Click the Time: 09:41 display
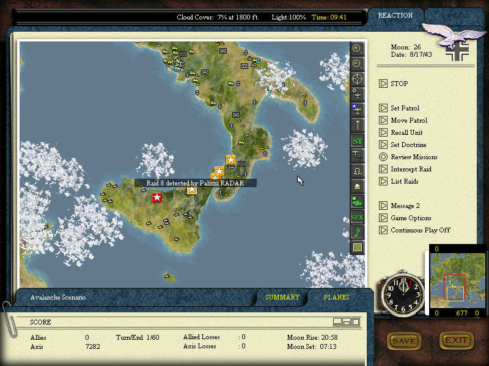 click(x=329, y=17)
